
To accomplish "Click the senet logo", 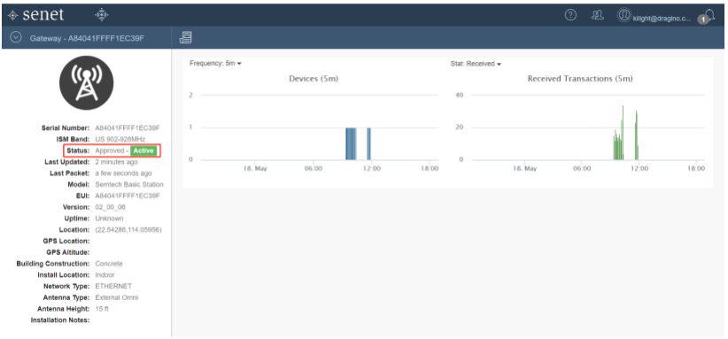I will coord(35,15).
